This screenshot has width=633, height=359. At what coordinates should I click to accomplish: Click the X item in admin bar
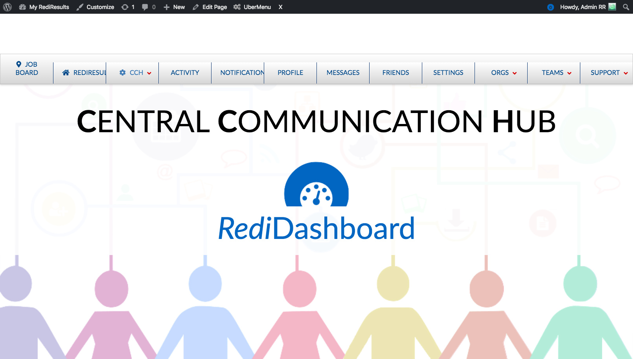pyautogui.click(x=280, y=7)
